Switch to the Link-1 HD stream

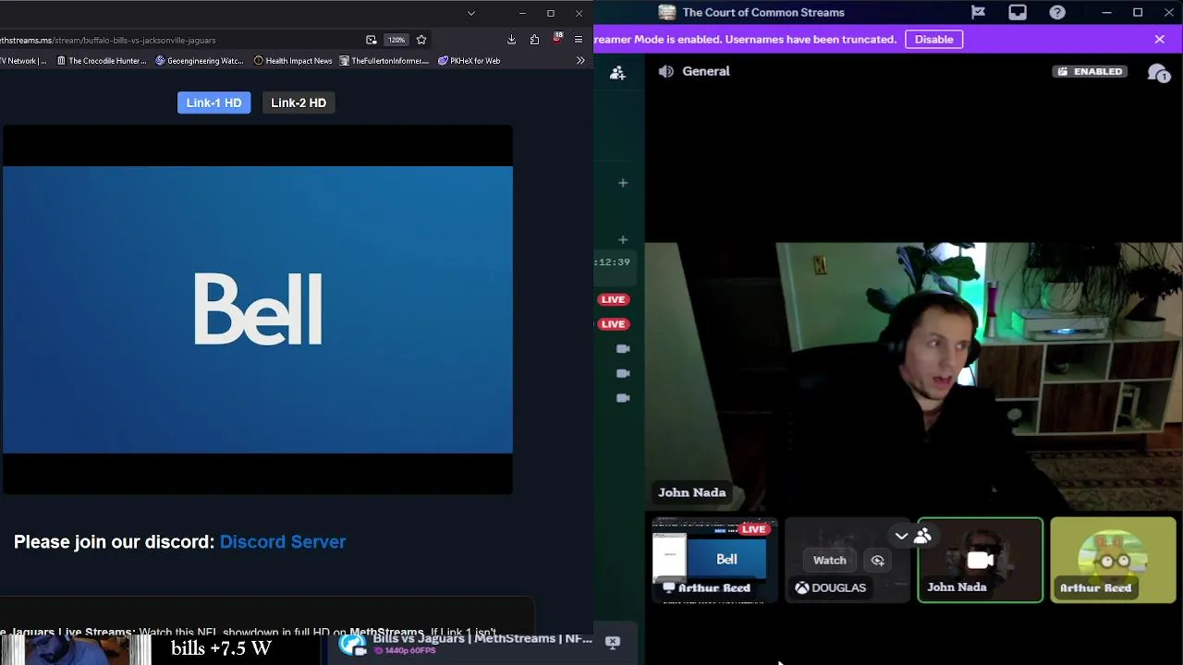pos(213,103)
